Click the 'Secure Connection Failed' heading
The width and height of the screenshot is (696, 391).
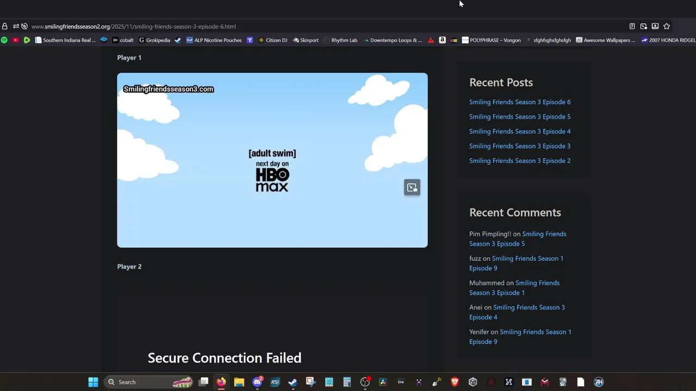point(225,358)
